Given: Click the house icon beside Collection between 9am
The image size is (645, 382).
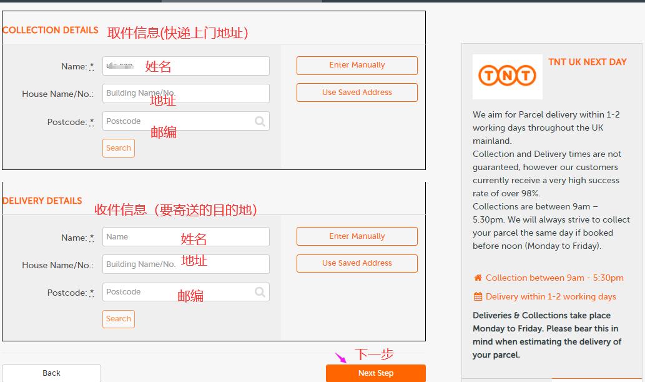Looking at the screenshot, I should [478, 278].
